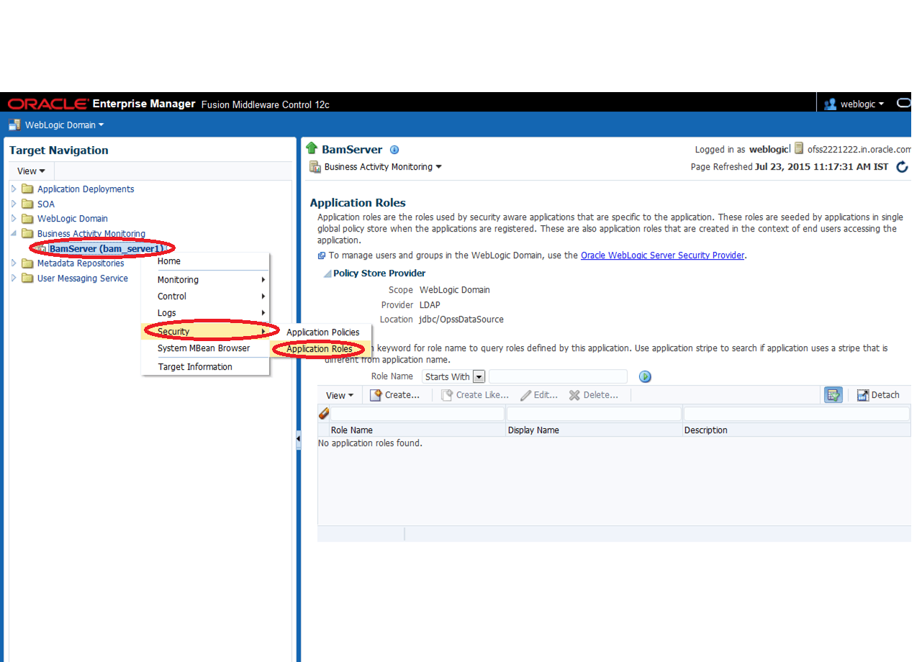Open Logs submenu
This screenshot has width=922, height=662.
(205, 313)
